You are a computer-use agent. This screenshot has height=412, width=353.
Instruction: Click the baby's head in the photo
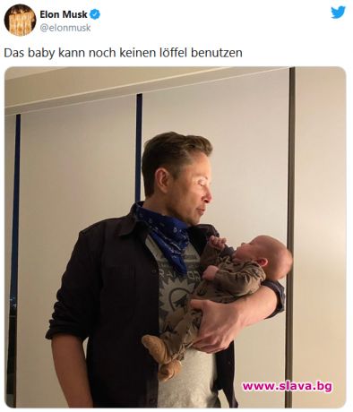click(266, 253)
